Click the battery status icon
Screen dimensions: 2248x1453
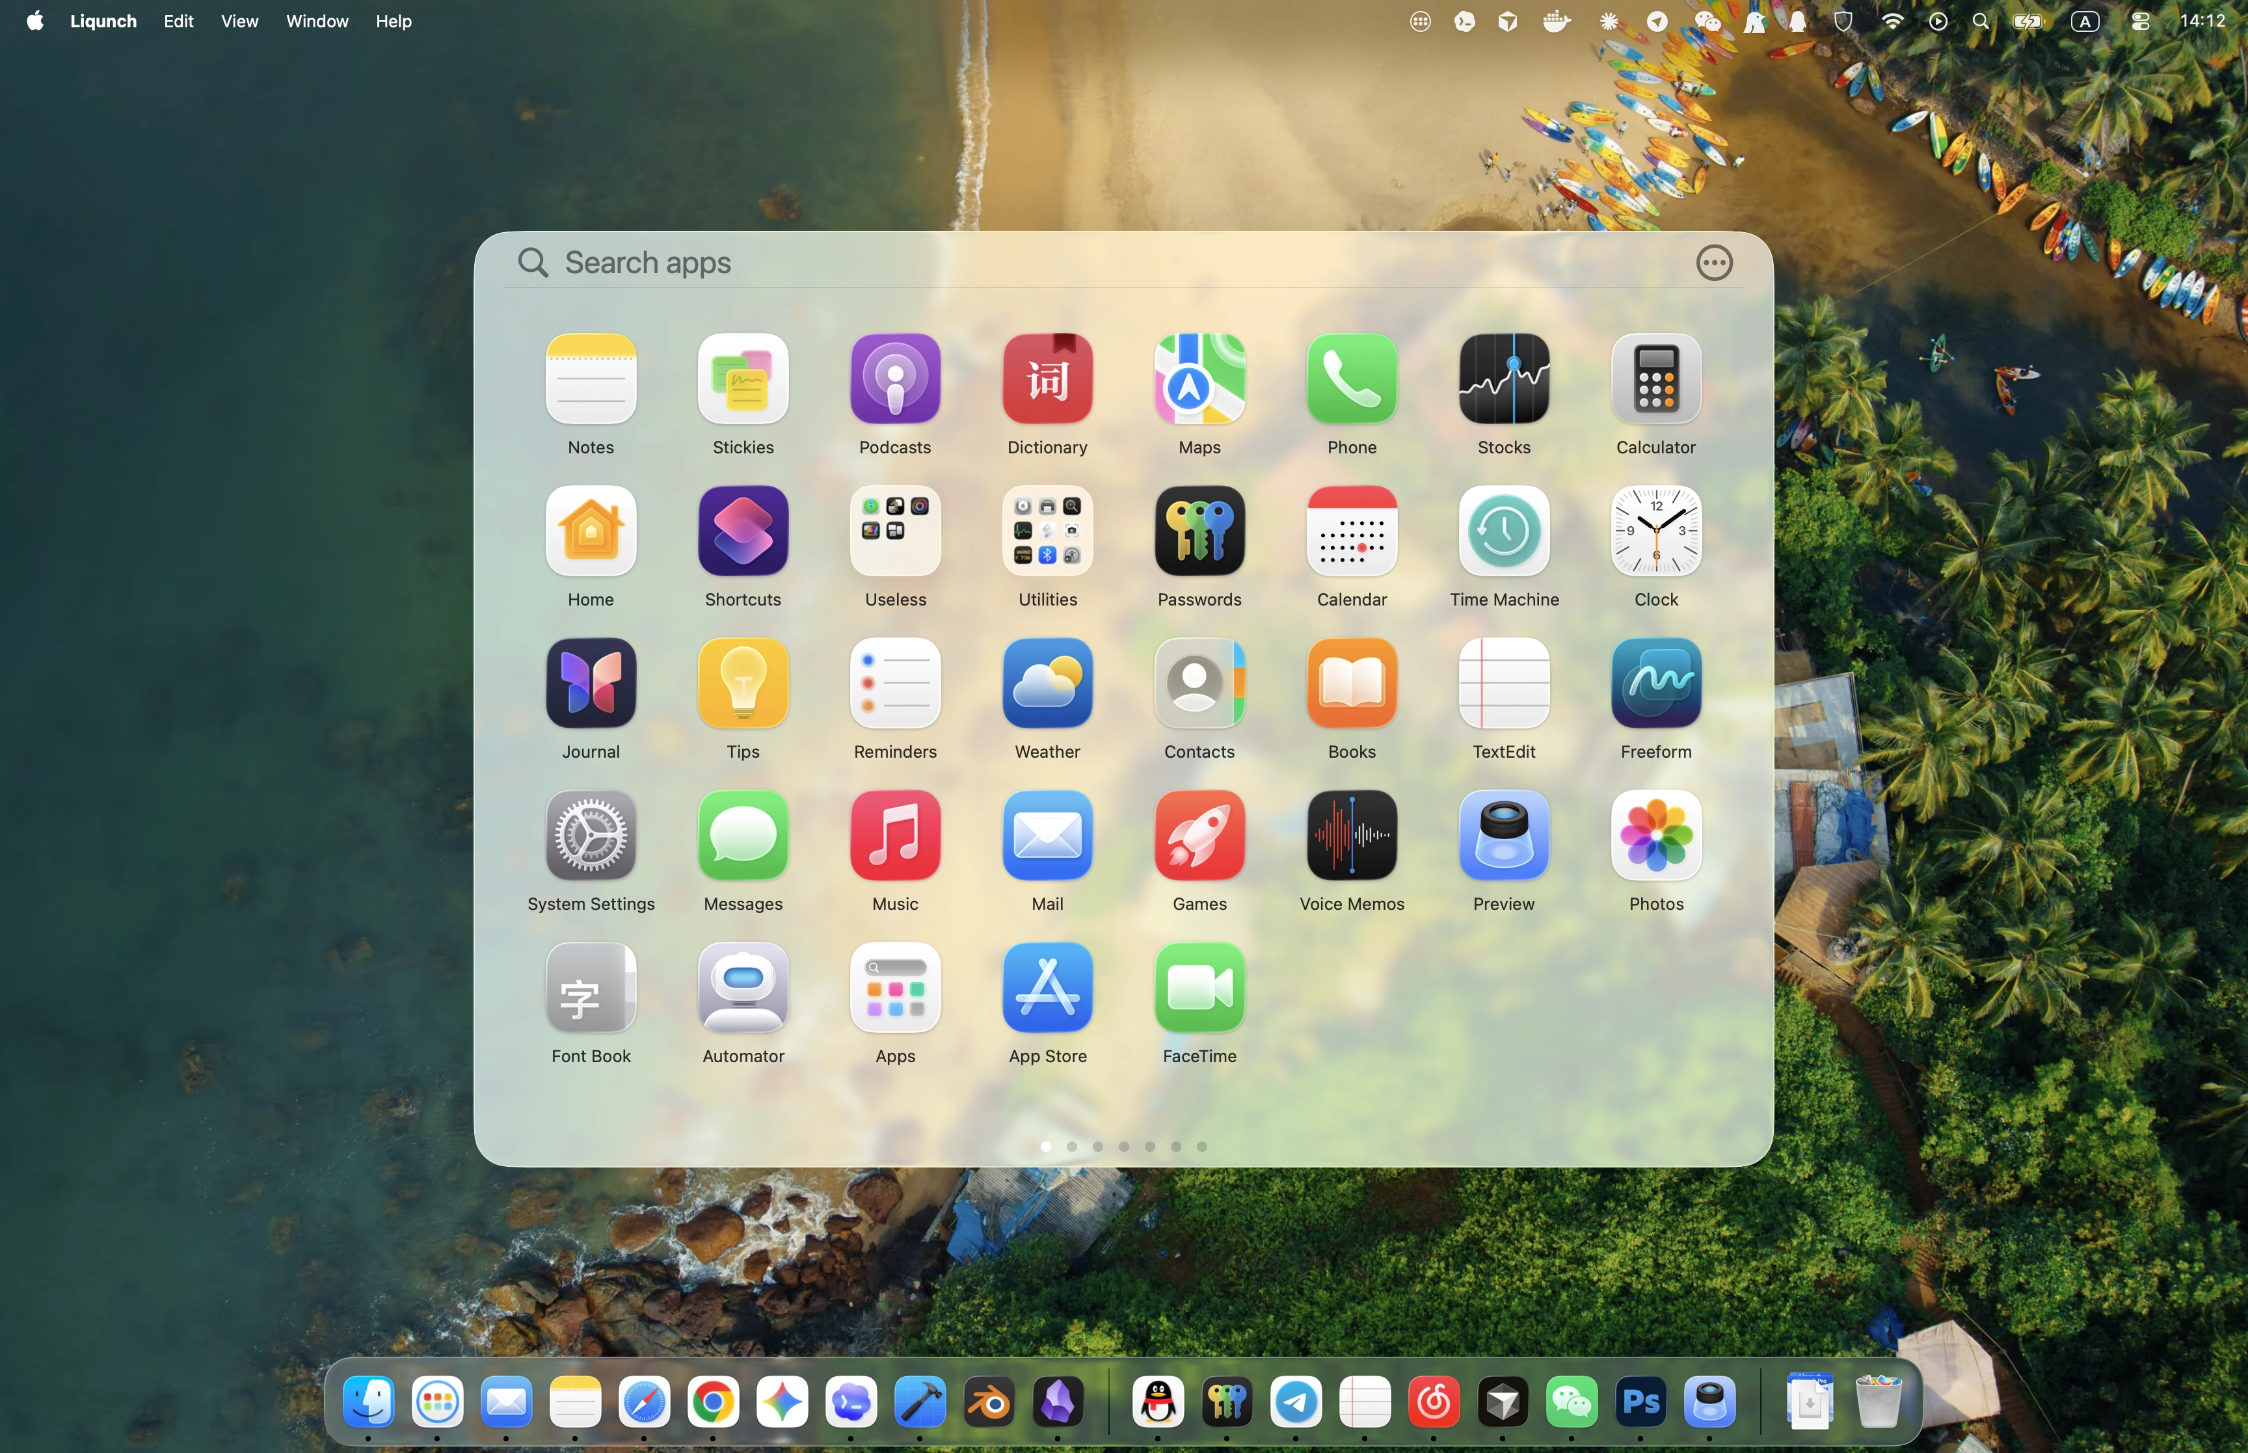point(2028,21)
